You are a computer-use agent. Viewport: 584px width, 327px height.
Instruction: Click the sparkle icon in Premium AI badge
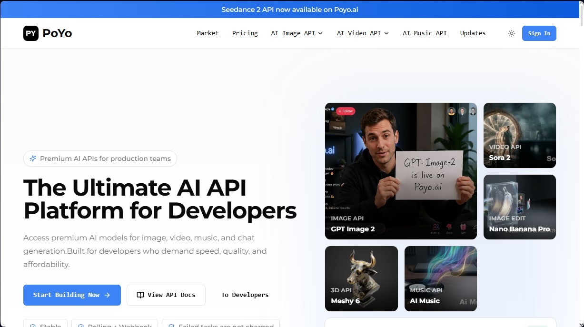click(x=33, y=159)
